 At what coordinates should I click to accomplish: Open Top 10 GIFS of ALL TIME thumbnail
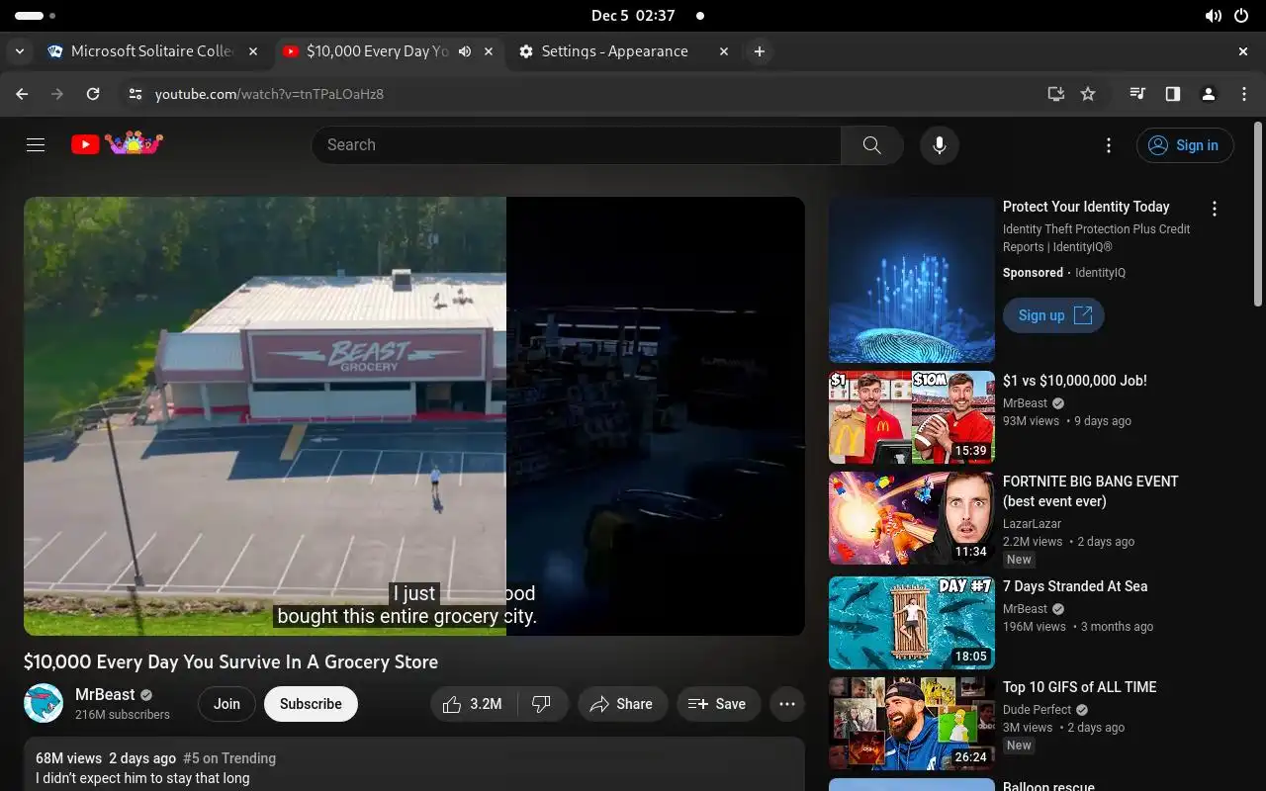point(912,724)
